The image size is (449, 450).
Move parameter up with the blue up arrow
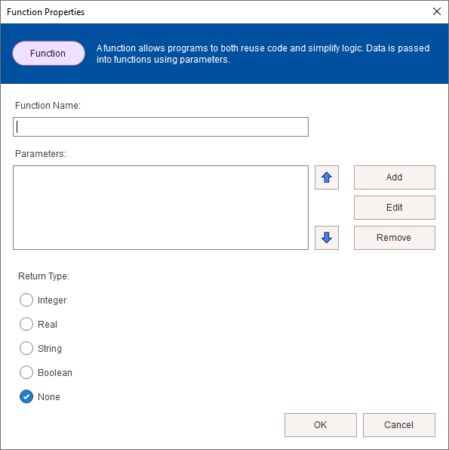tap(327, 177)
